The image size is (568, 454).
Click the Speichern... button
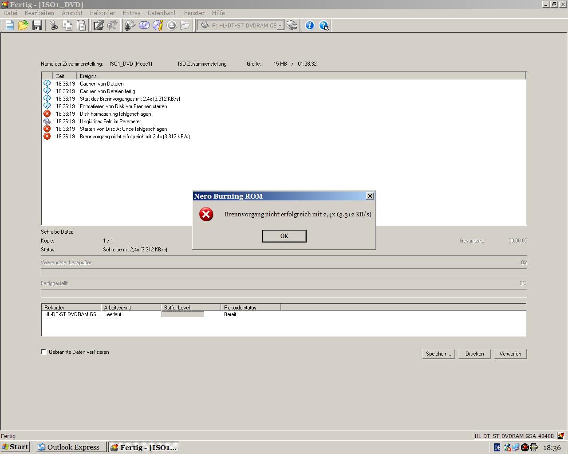click(x=438, y=353)
